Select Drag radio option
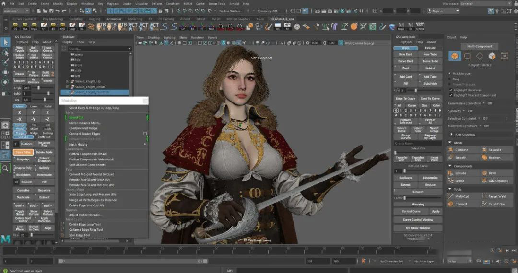This screenshot has height=273, width=518. tap(449, 79)
